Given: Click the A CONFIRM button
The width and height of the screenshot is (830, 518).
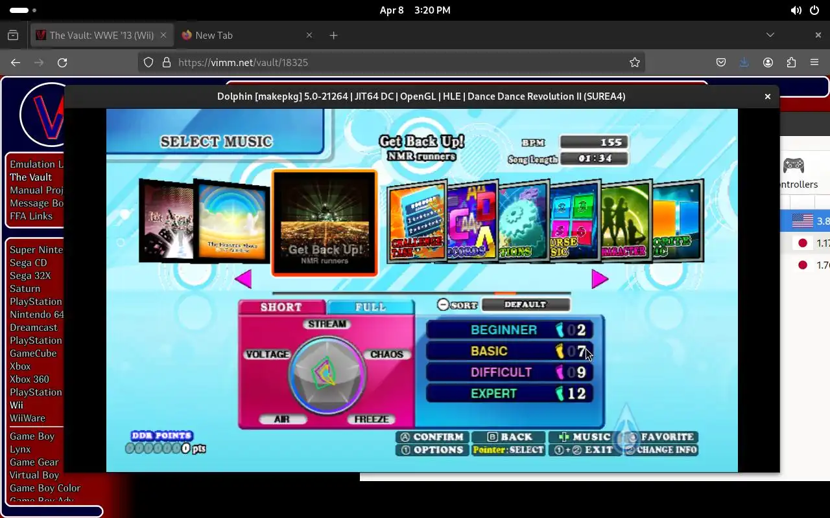Looking at the screenshot, I should point(432,437).
